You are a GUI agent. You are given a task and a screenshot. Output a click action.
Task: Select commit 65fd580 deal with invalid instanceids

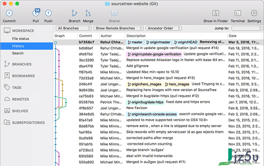(158, 156)
